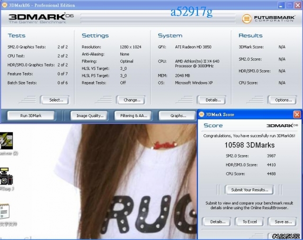Click the 3DMark Score dialog title icon
The image size is (303, 240).
pyautogui.click(x=202, y=114)
